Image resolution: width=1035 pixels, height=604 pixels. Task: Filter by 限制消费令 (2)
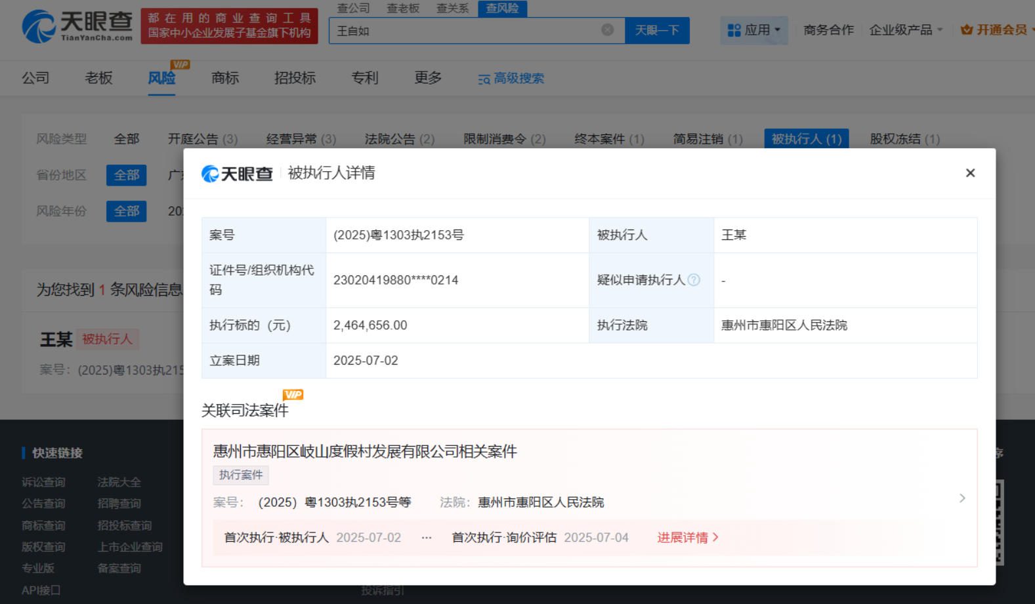(x=505, y=139)
